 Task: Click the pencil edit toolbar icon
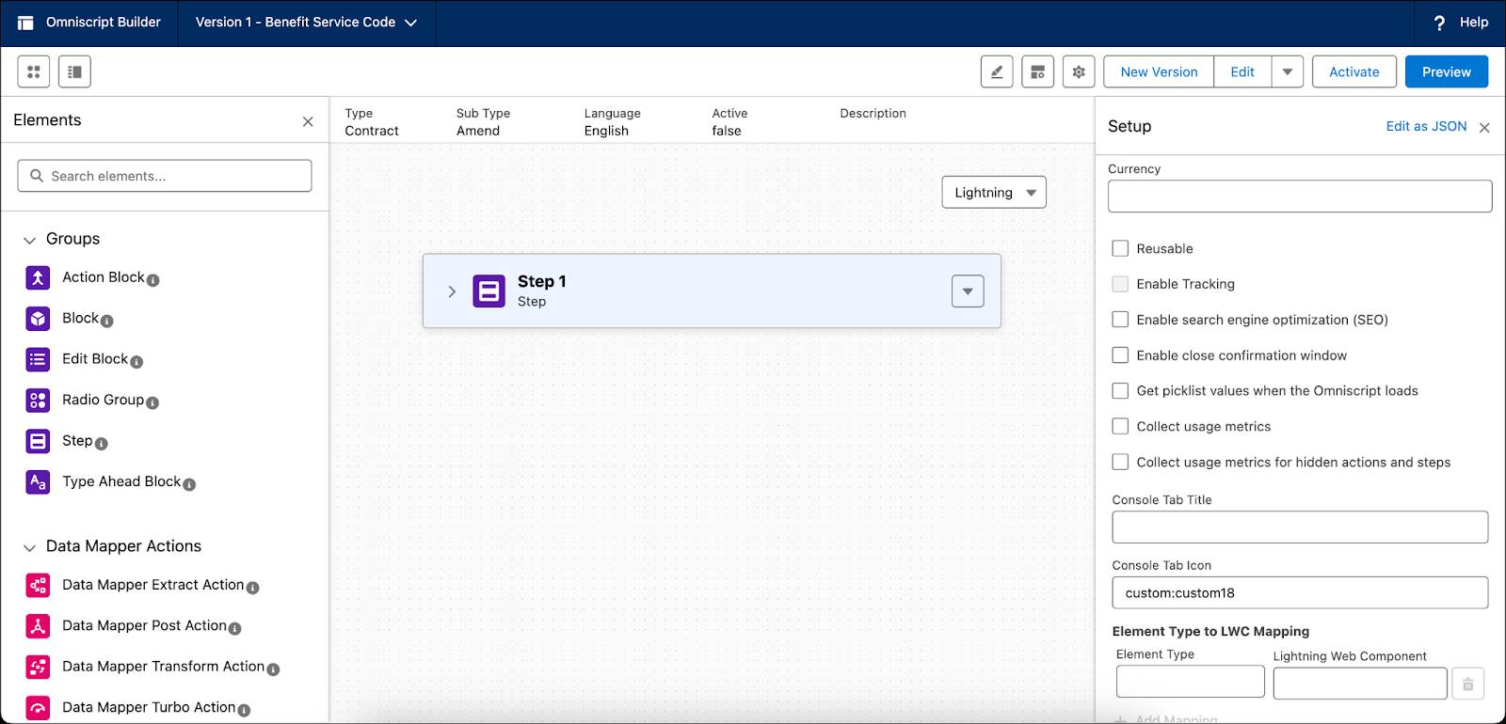pyautogui.click(x=997, y=71)
